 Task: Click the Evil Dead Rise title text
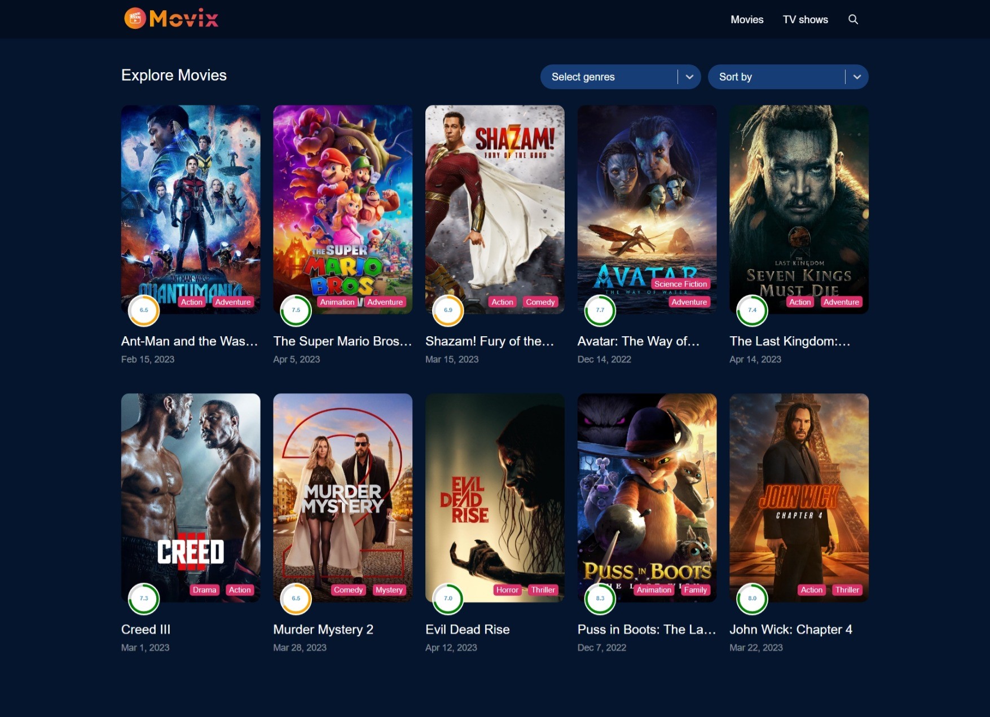[x=468, y=630]
